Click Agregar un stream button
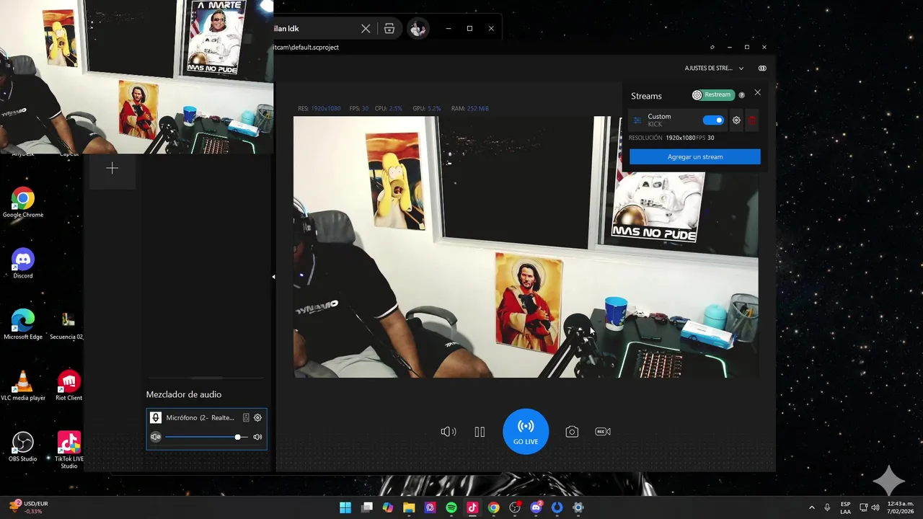Image resolution: width=923 pixels, height=519 pixels. point(695,156)
